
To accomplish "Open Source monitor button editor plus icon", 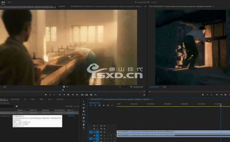I will tap(144, 95).
